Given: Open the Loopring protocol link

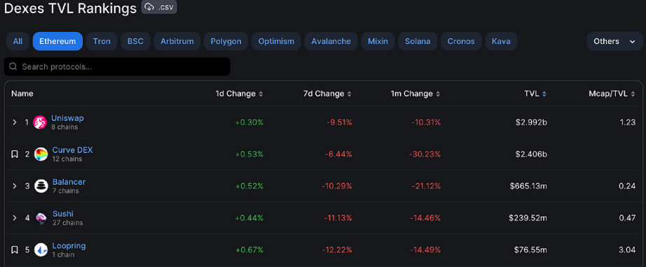Looking at the screenshot, I should (x=69, y=246).
